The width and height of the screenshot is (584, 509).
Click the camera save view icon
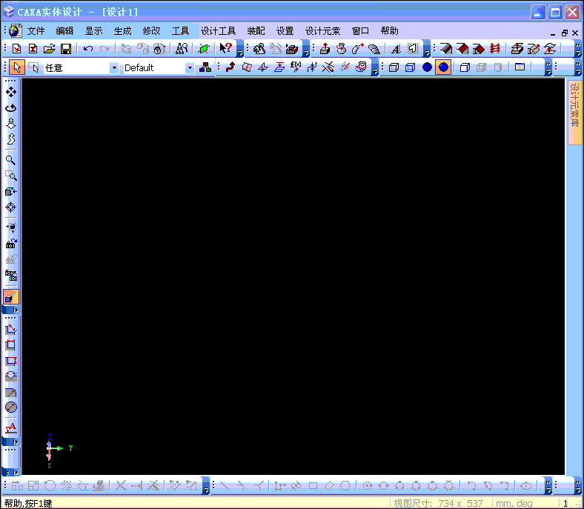[x=11, y=244]
